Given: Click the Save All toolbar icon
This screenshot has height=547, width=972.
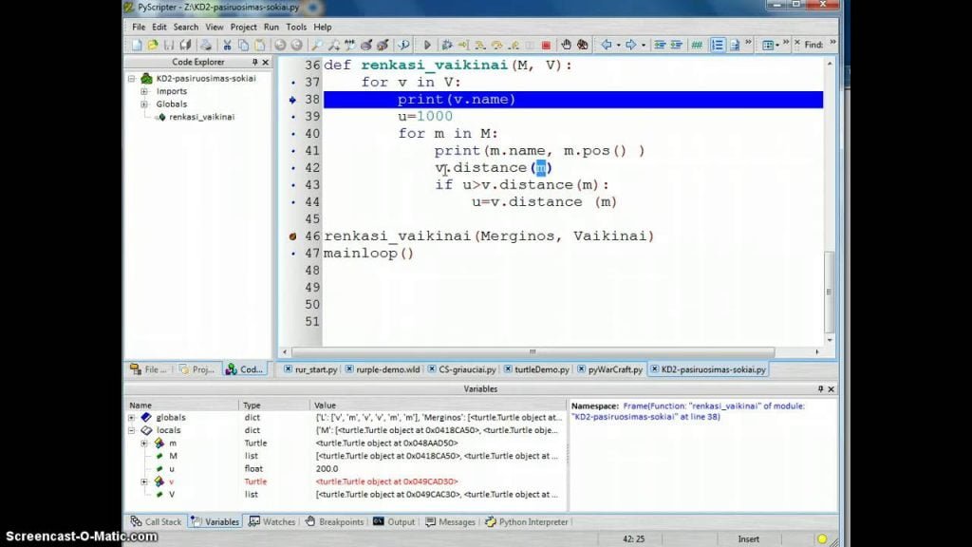Looking at the screenshot, I should tap(185, 45).
